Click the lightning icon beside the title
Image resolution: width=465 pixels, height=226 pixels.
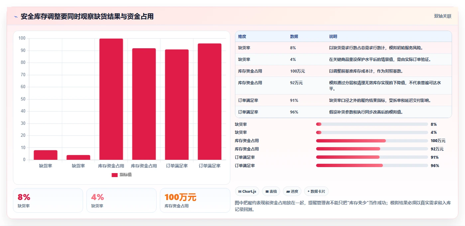(16, 17)
